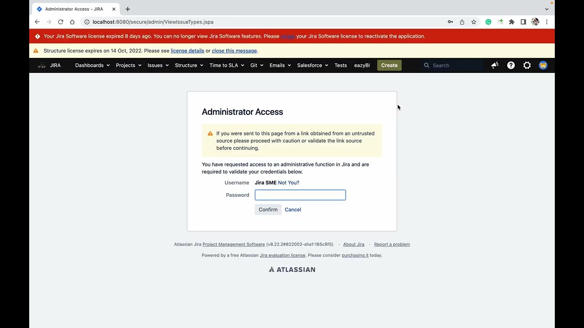
Task: Expand Git dropdown menu
Action: (x=256, y=66)
